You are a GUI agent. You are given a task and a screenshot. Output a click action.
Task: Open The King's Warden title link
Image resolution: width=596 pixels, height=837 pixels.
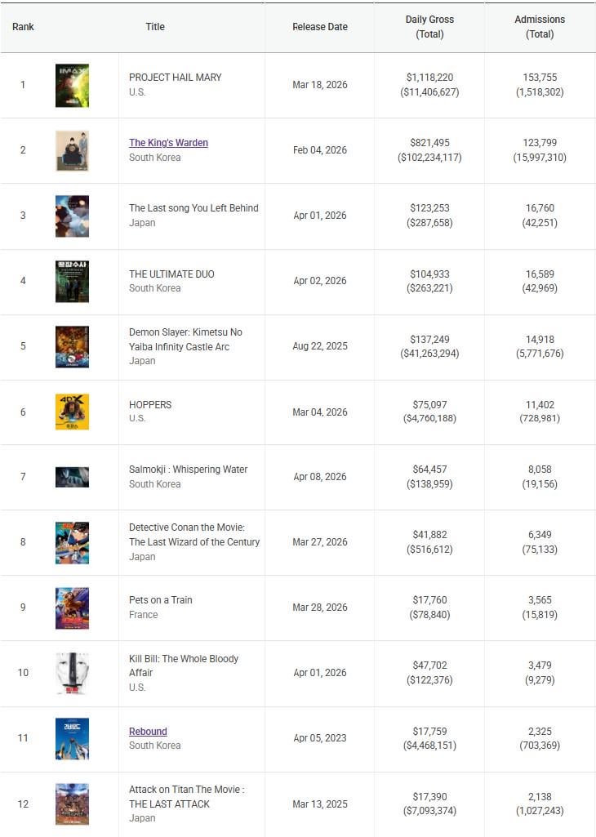(168, 143)
